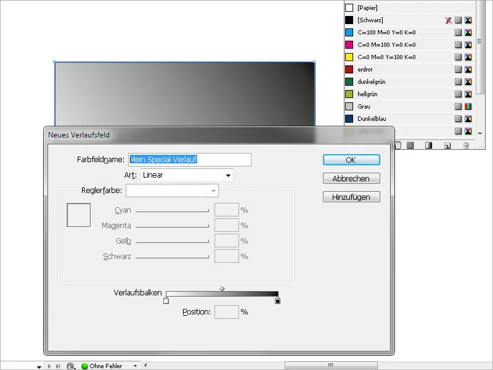493x370 pixels.
Task: Click the CMYK mode icon on the C=100 M=0 Y=0 K=0 row
Action: tap(468, 33)
